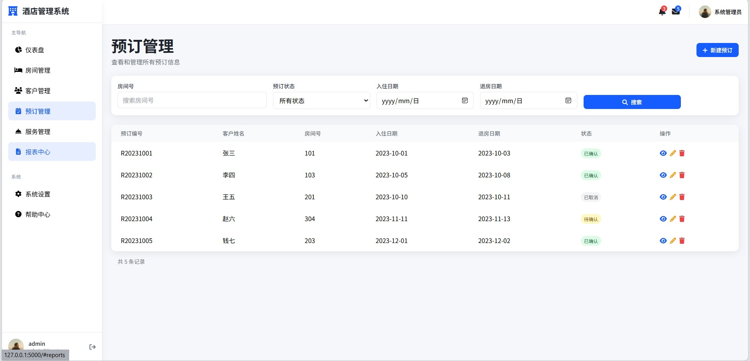Click the 已确认 status of R20231001

pyautogui.click(x=591, y=154)
